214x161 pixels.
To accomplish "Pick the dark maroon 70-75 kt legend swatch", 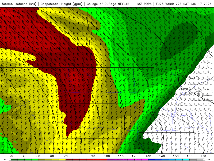I will 69,160.
